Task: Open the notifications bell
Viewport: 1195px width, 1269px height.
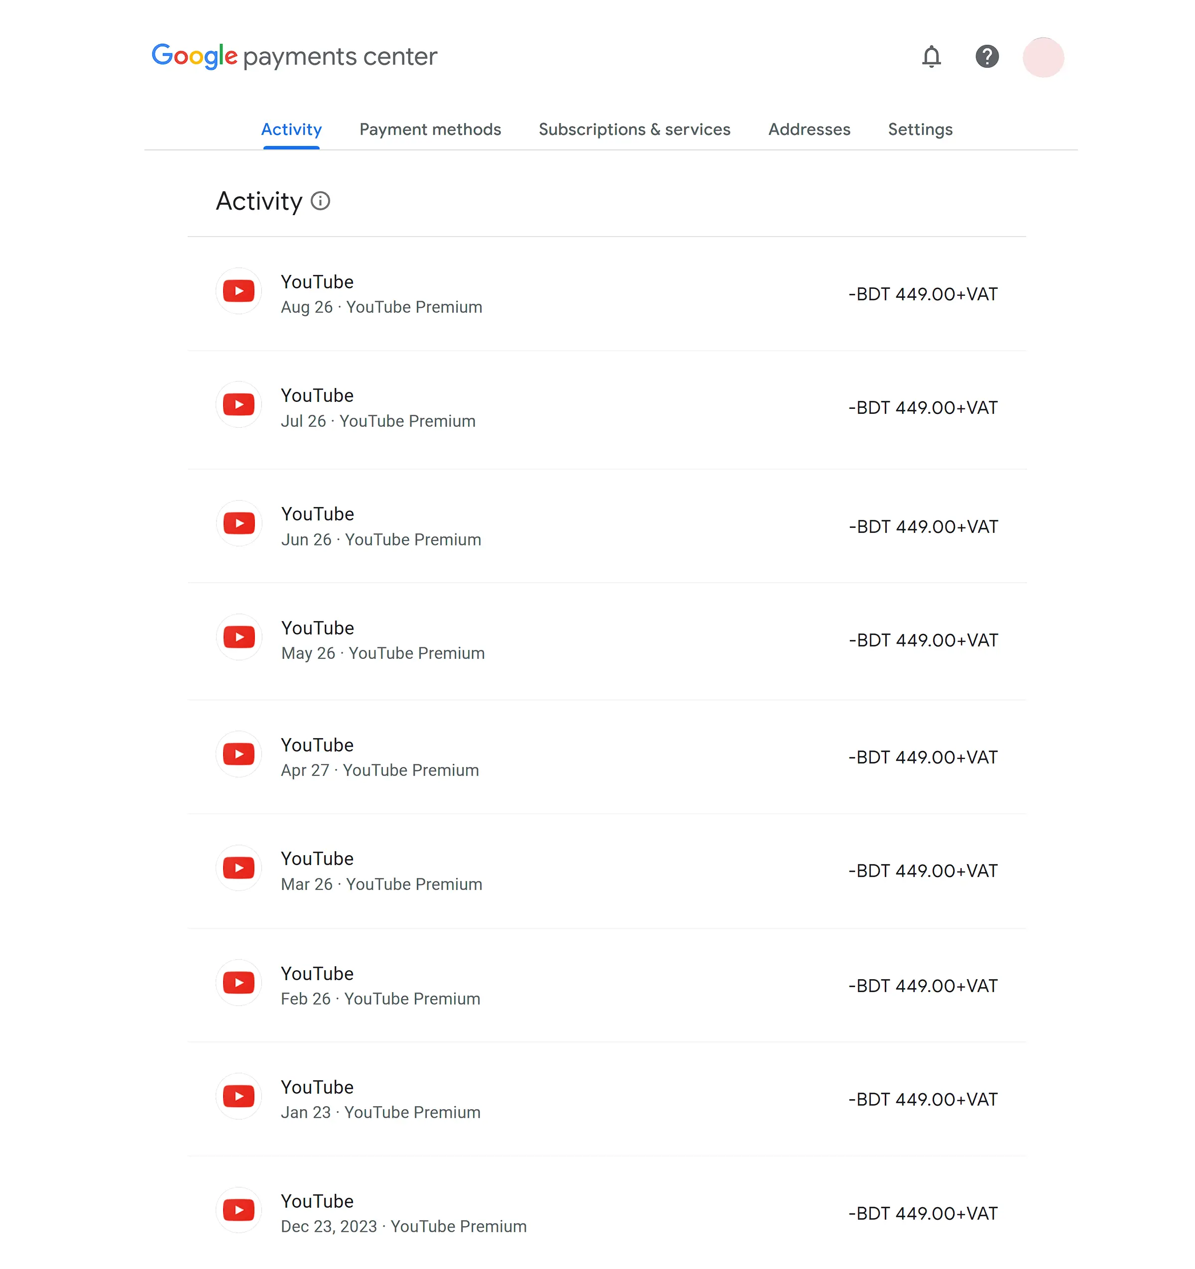Action: click(932, 57)
